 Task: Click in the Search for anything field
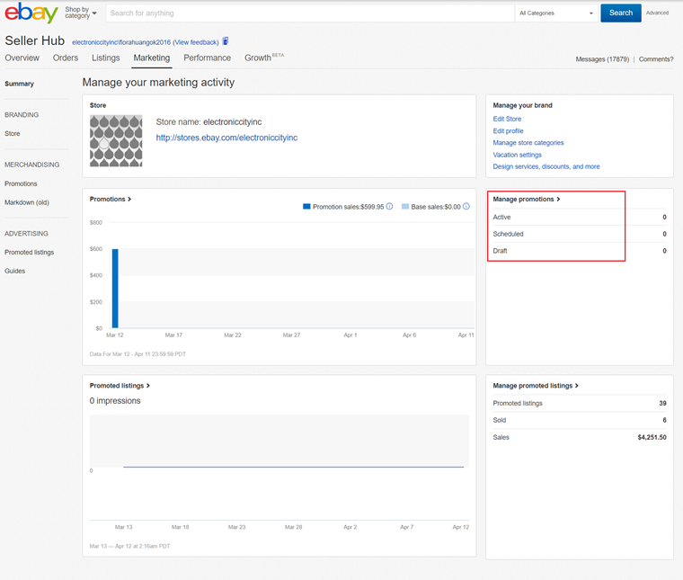point(310,13)
